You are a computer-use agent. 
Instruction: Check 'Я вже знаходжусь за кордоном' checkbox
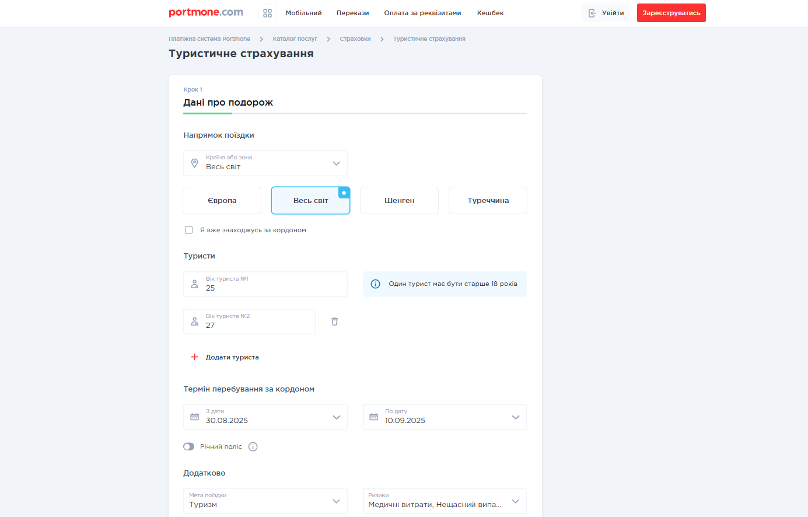[x=189, y=230]
